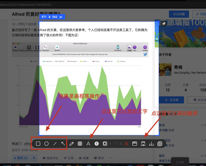Click the Hotkeys legend entry
Viewport: 206px width, 166px height.
pyautogui.click(x=121, y=61)
